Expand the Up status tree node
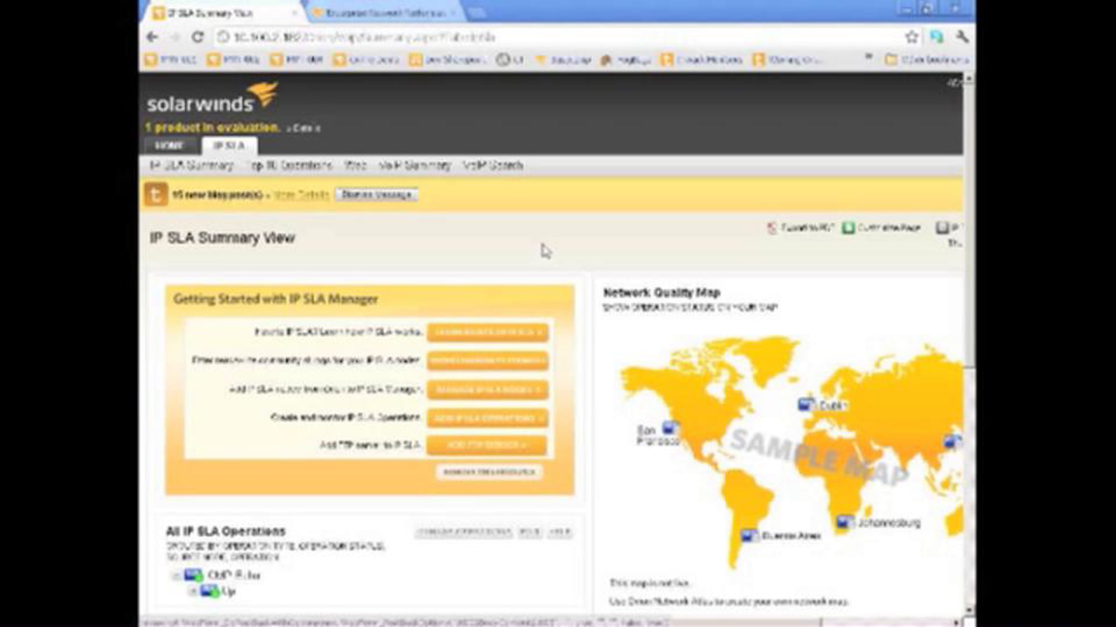Image resolution: width=1116 pixels, height=627 pixels. [x=192, y=591]
